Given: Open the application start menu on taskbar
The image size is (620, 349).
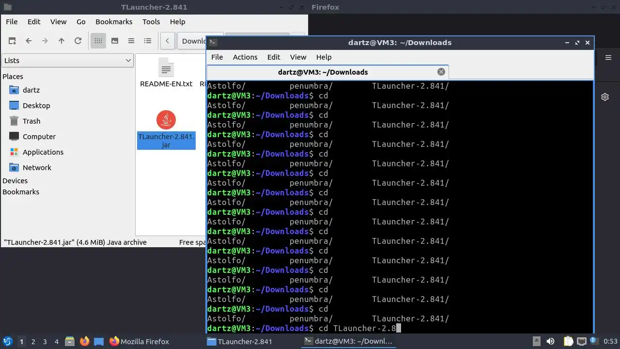Looking at the screenshot, I should pyautogui.click(x=7, y=342).
